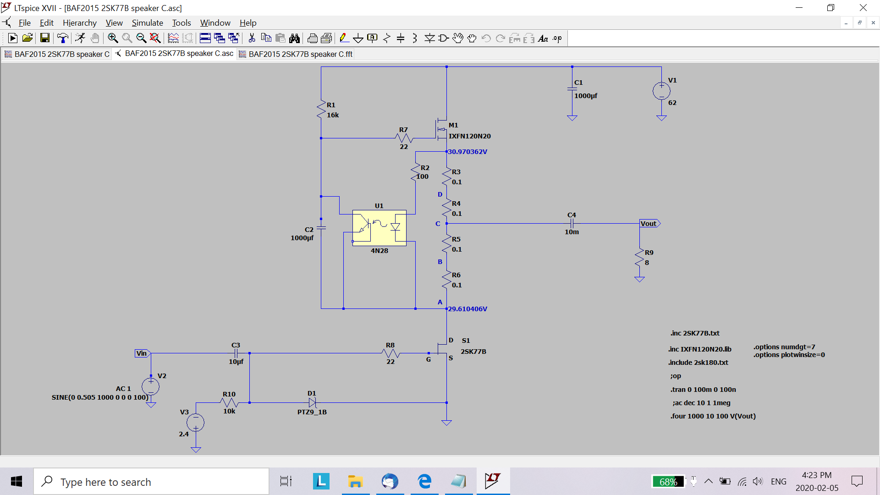The image size is (880, 495).
Task: Click the Print icon
Action: pos(313,38)
